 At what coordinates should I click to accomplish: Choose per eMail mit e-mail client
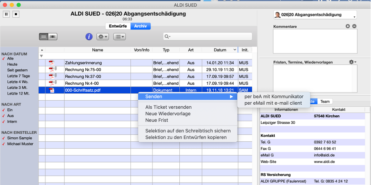click(x=273, y=103)
